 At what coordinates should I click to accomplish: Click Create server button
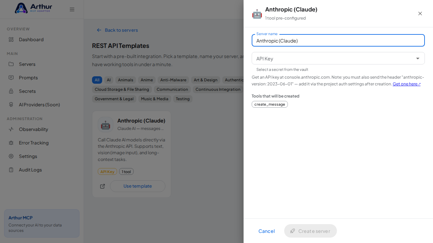coord(311,231)
